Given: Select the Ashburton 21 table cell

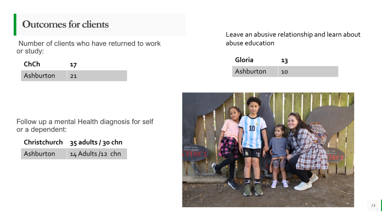Looking at the screenshot, I should (97, 76).
